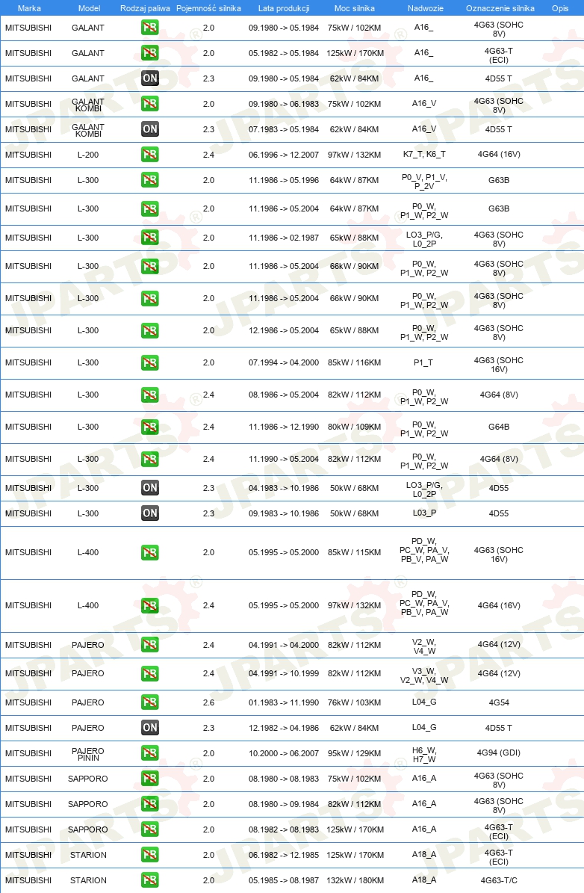The width and height of the screenshot is (584, 893).
Task: Click ON diesel icon in L-300 09.1983 -> 10.1986 row
Action: tap(149, 513)
